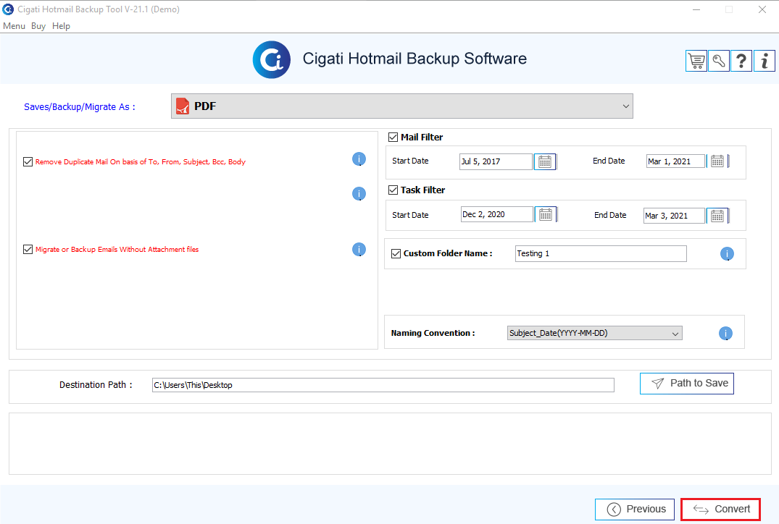Open the Help menu
This screenshot has height=524, width=779.
click(x=61, y=26)
